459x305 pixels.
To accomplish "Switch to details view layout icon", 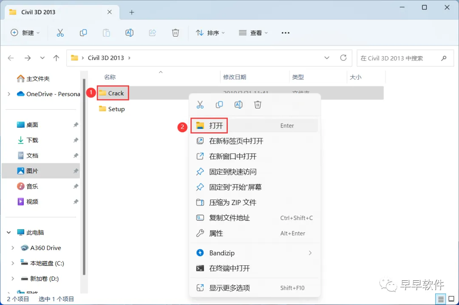I will [x=441, y=299].
